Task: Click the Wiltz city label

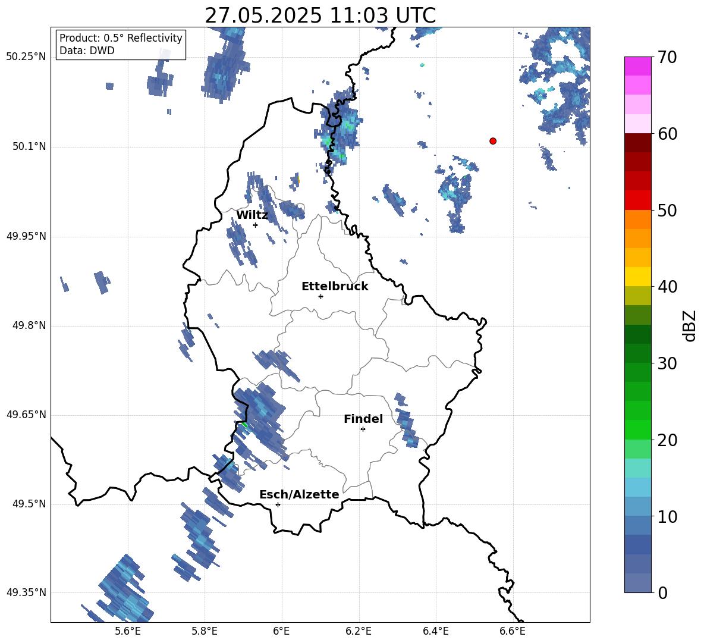Action: click(252, 215)
